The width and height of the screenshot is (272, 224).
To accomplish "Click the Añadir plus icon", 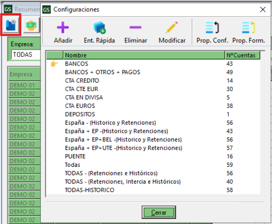I will (63, 27).
